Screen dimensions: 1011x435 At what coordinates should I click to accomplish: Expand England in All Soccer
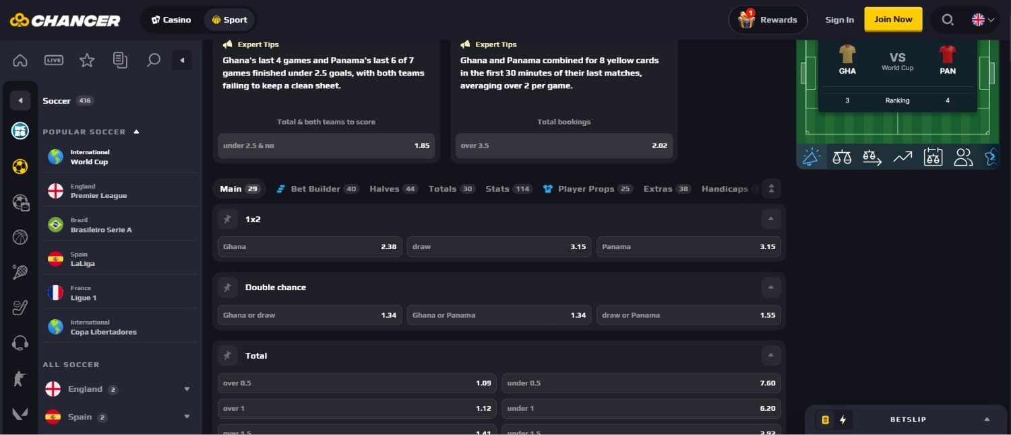tap(187, 389)
